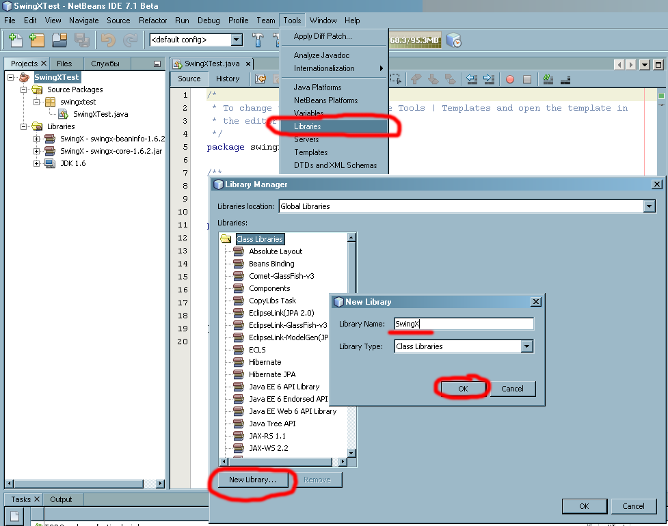Screen dimensions: 668x526
Task: Click the profiler clock icon in the toolbar
Action: (x=454, y=40)
